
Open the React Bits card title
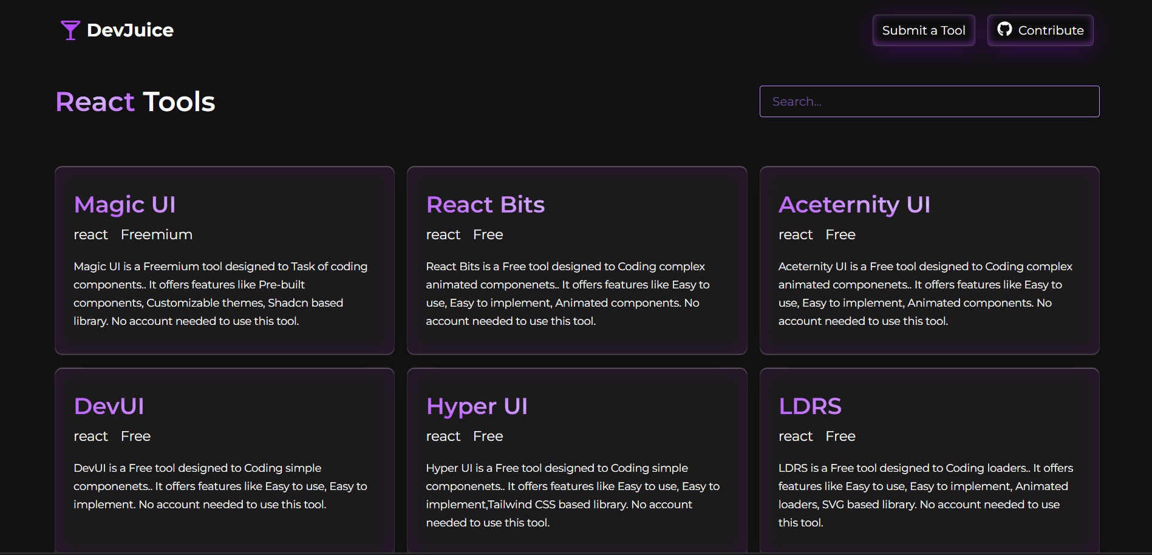coord(485,205)
